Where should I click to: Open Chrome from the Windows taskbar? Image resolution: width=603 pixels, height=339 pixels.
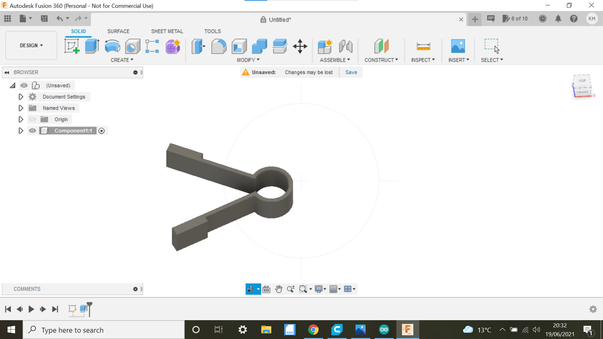pos(313,330)
